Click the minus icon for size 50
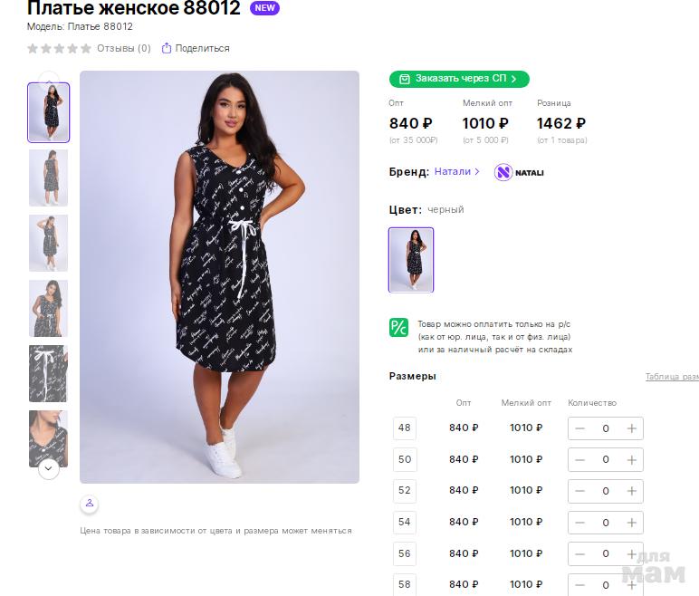The height and width of the screenshot is (596, 699). pyautogui.click(x=580, y=459)
